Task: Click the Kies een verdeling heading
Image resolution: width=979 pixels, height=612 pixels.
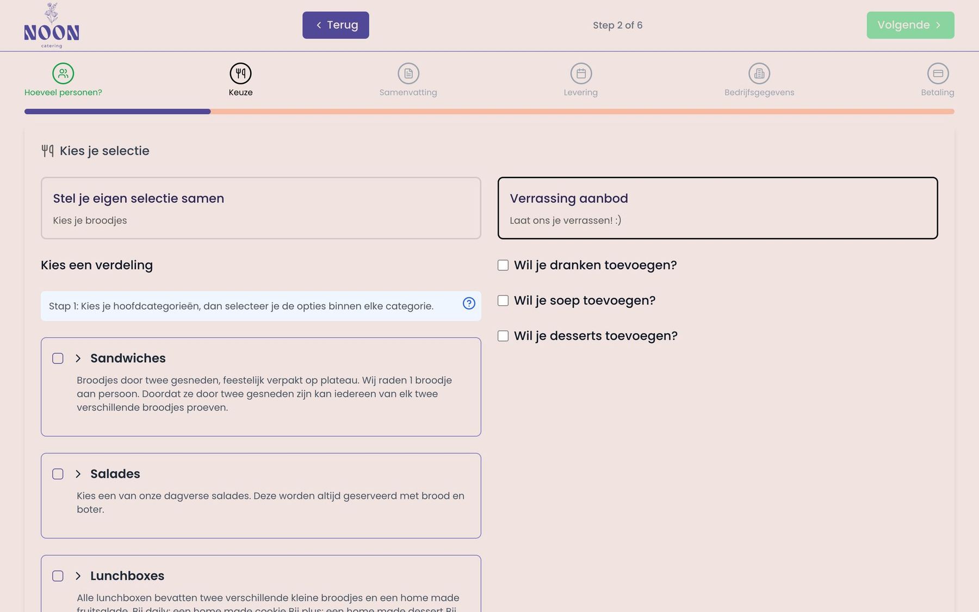Action: tap(97, 265)
